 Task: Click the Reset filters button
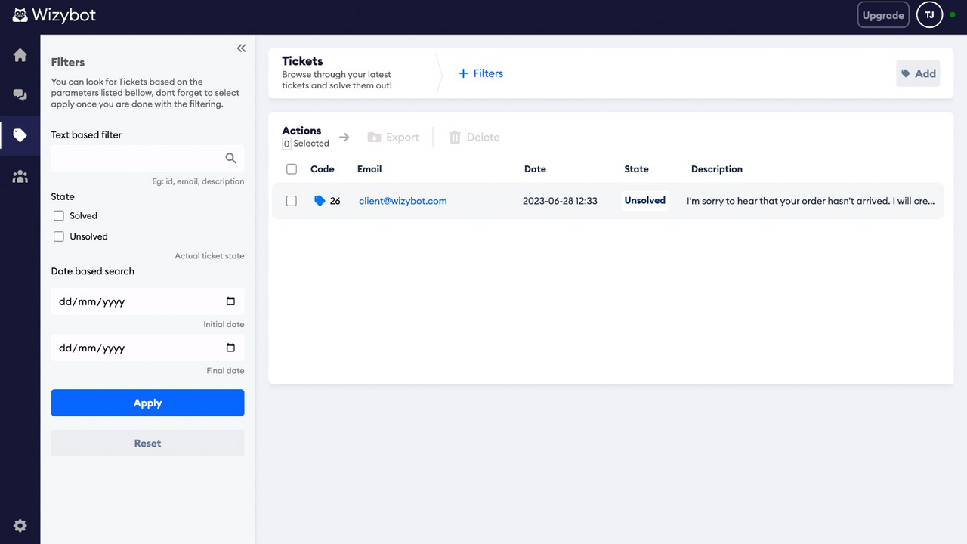pos(147,443)
